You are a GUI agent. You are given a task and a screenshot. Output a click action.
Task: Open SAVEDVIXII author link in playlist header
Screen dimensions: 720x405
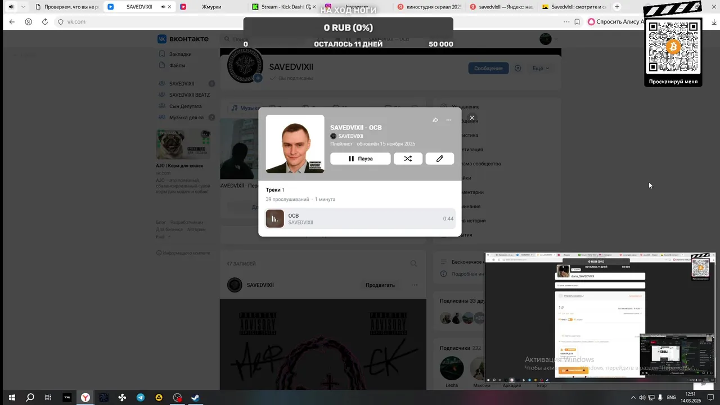tap(350, 136)
